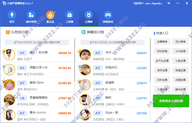
Task: Select the 炸姐ADC ranking row
Action: coord(113,69)
